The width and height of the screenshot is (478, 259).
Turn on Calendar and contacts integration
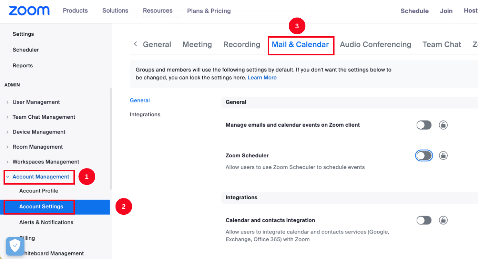pos(424,220)
